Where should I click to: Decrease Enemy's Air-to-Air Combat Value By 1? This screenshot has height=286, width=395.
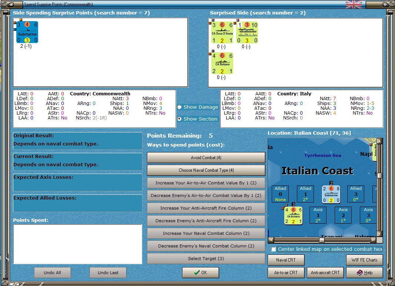(206, 195)
